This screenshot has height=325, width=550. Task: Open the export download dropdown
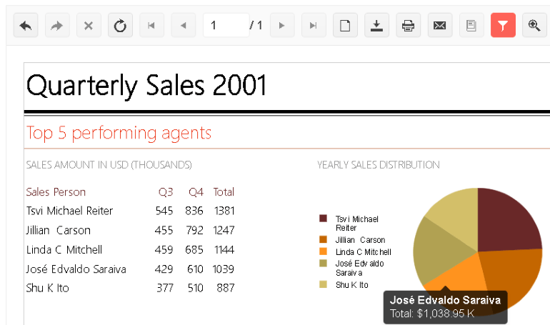tap(376, 26)
